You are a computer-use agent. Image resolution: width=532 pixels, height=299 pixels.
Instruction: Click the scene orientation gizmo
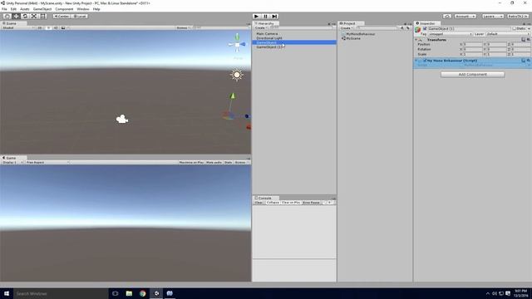point(237,44)
